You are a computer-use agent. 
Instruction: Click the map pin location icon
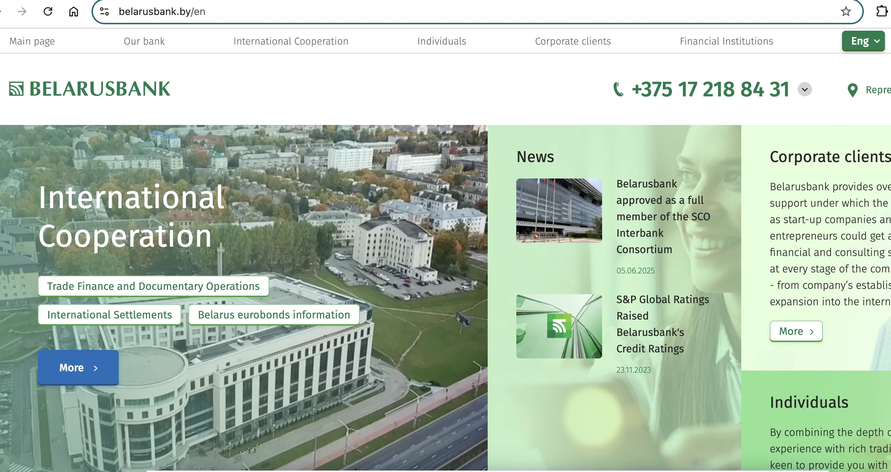coord(853,90)
